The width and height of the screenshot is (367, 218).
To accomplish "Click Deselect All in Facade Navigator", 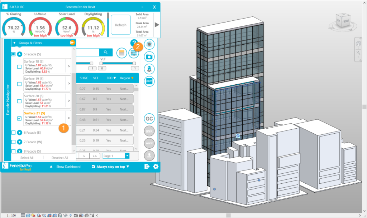I will (x=60, y=158).
